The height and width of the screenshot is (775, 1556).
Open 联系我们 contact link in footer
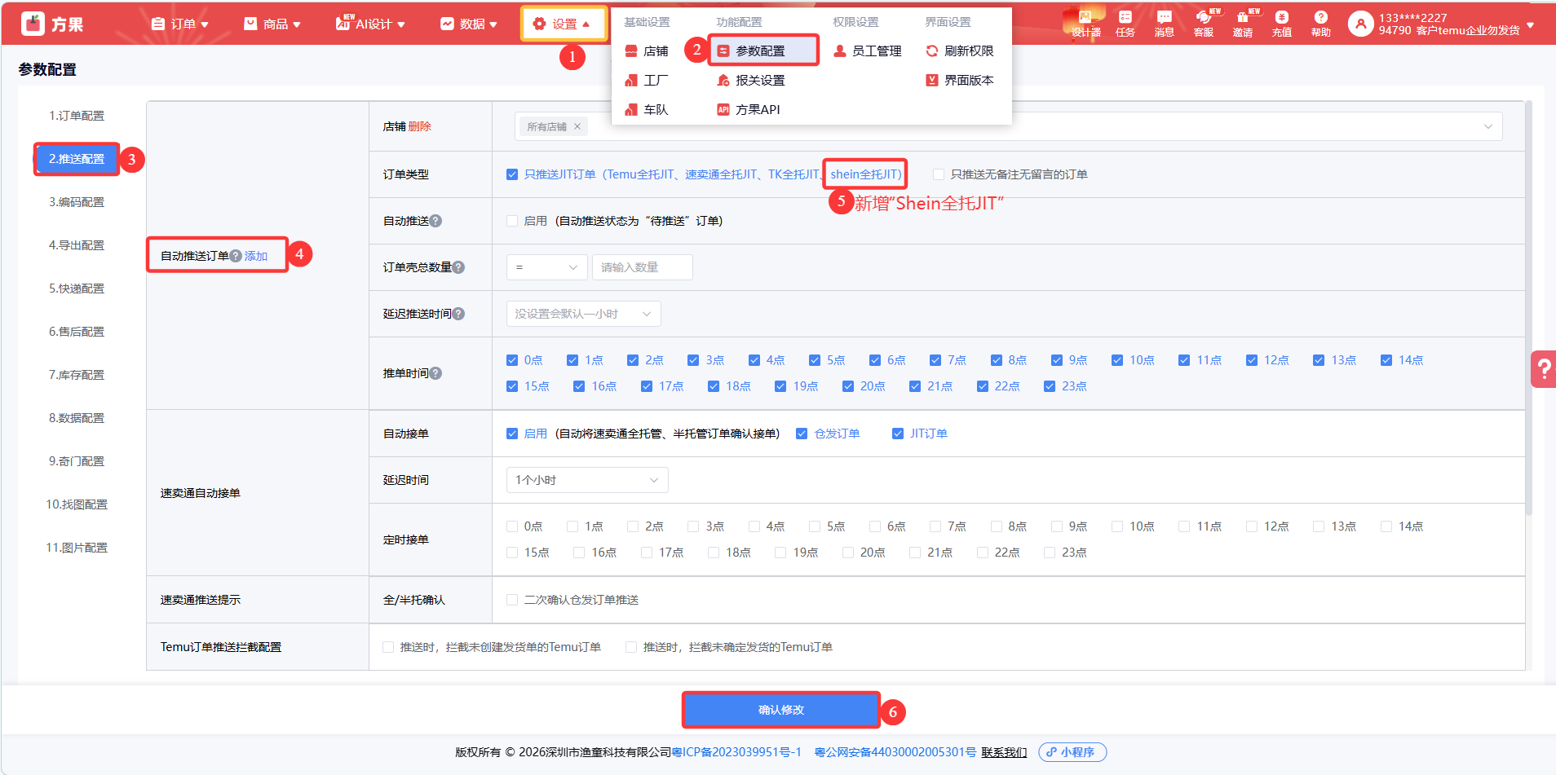(x=1004, y=752)
